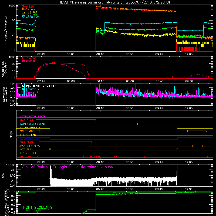Click the FRONTS OFF flag label
The width and height of the screenshot is (216, 216).
pos(29,153)
